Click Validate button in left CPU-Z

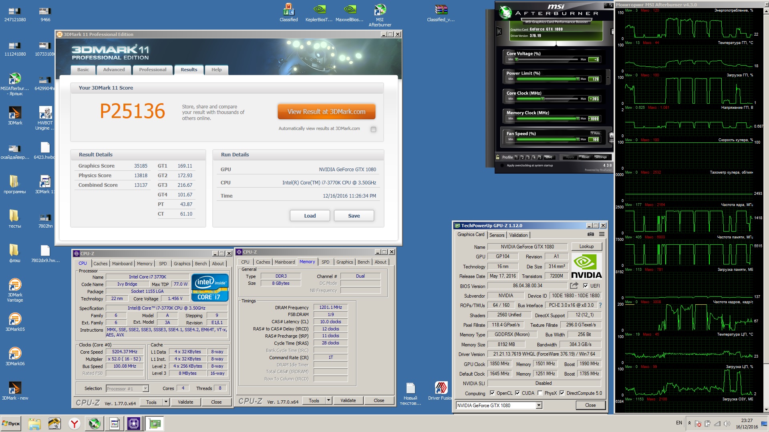[x=185, y=402]
